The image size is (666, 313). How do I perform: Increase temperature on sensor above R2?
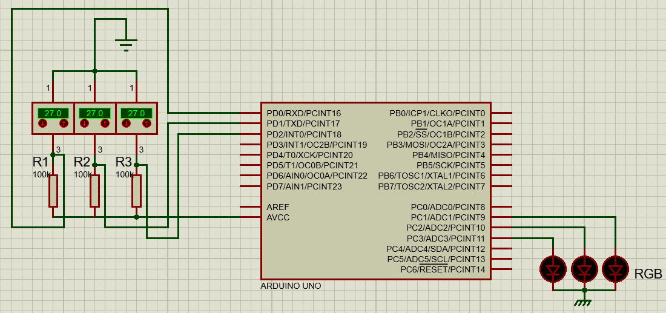(105, 124)
